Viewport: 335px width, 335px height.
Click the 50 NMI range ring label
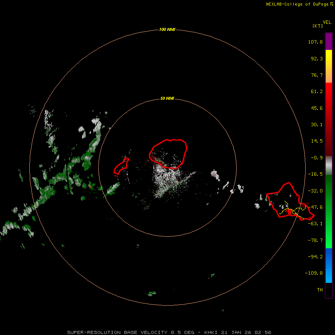coord(167,98)
